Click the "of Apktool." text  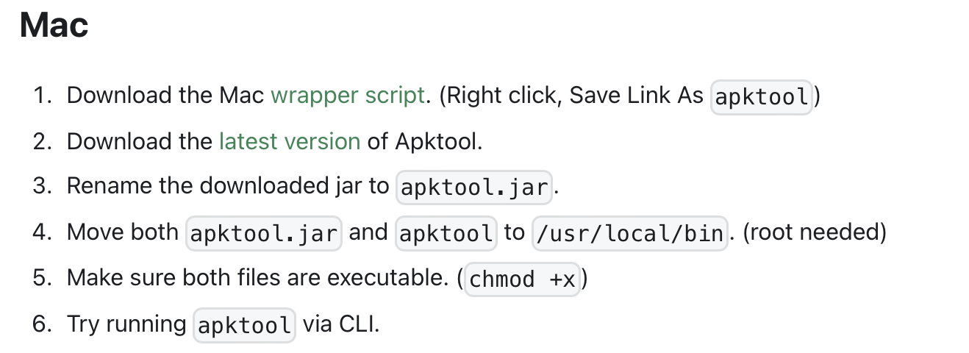[x=425, y=140]
